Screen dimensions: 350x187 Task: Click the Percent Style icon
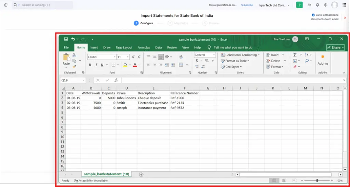207,61
